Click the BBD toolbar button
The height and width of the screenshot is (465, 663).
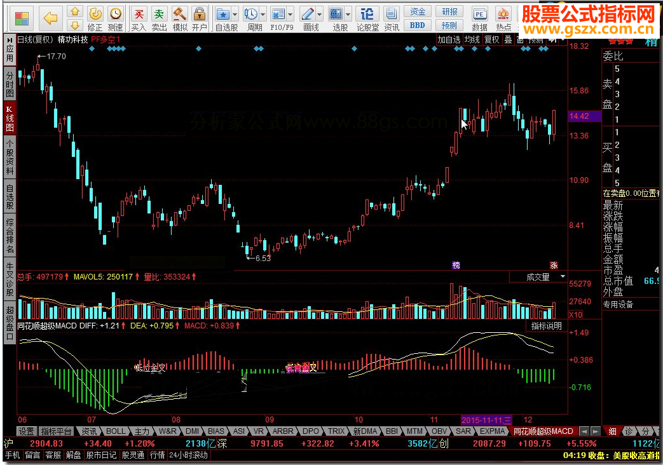click(x=418, y=25)
